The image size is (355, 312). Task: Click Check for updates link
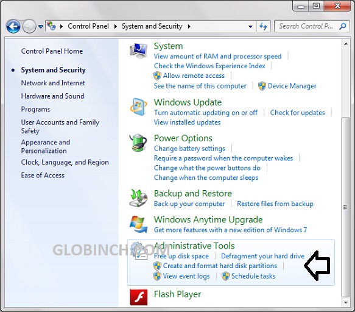pyautogui.click(x=298, y=113)
